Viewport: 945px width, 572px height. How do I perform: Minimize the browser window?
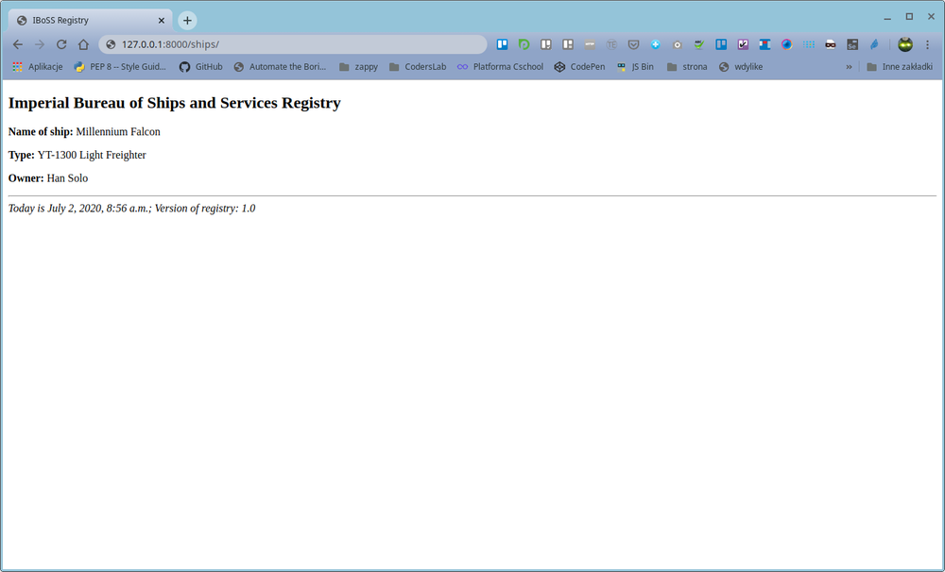tap(887, 17)
